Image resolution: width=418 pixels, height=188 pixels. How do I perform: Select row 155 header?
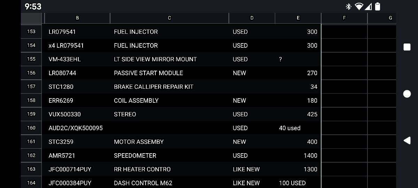[31, 59]
